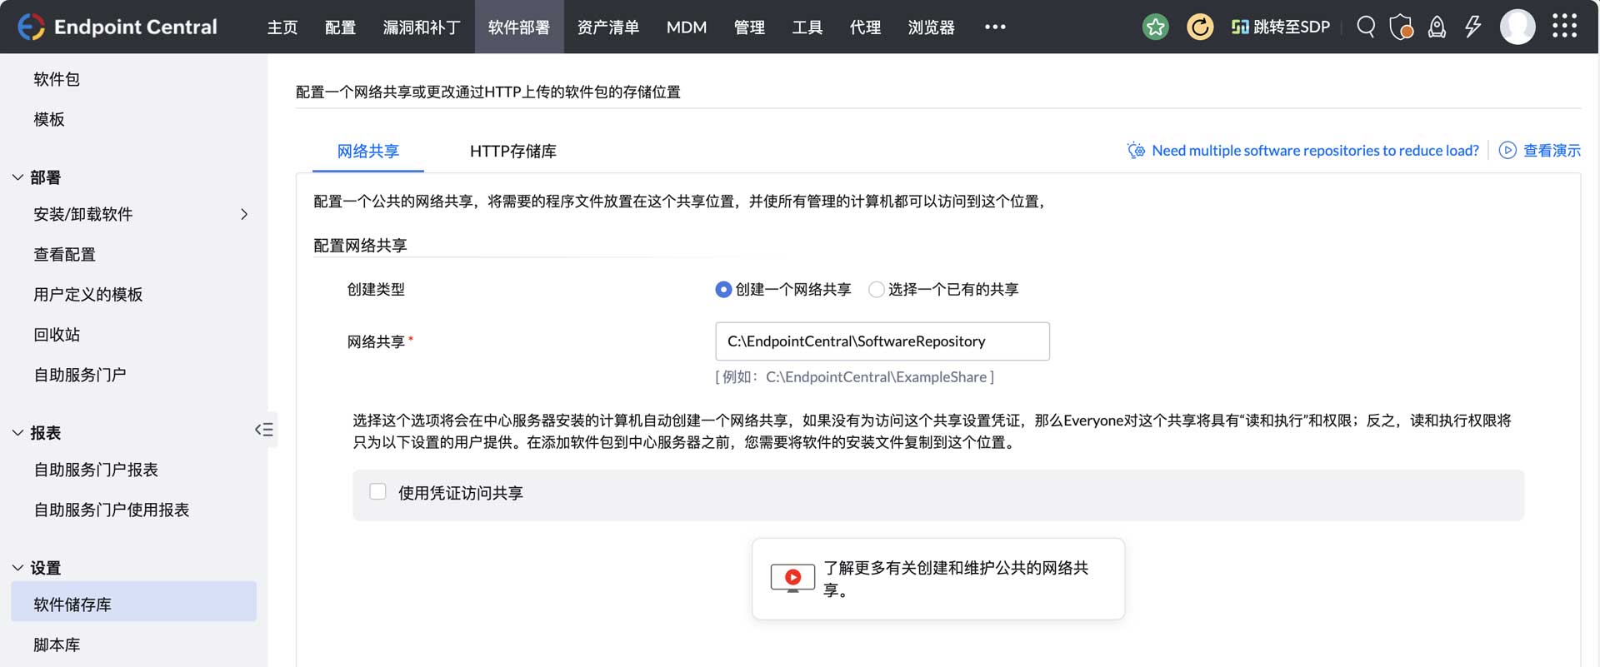
Task: Click the 查看演示 link
Action: coord(1552,150)
